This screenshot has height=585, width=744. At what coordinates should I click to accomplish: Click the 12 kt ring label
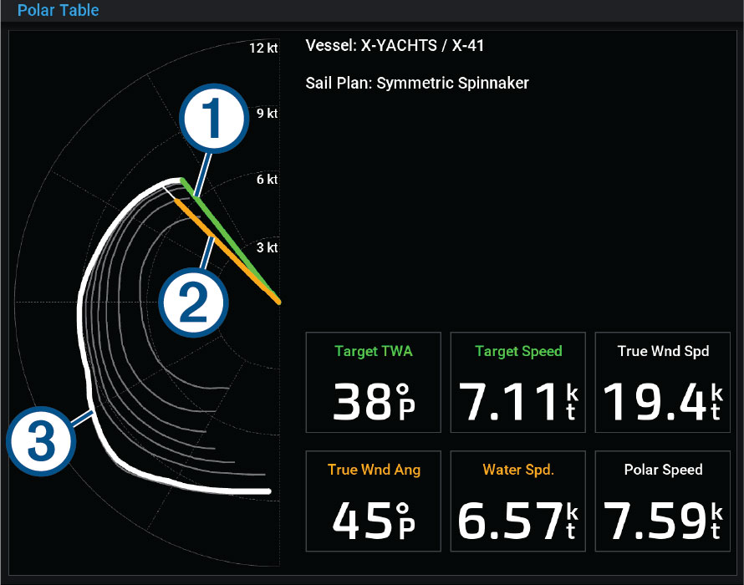click(x=263, y=48)
